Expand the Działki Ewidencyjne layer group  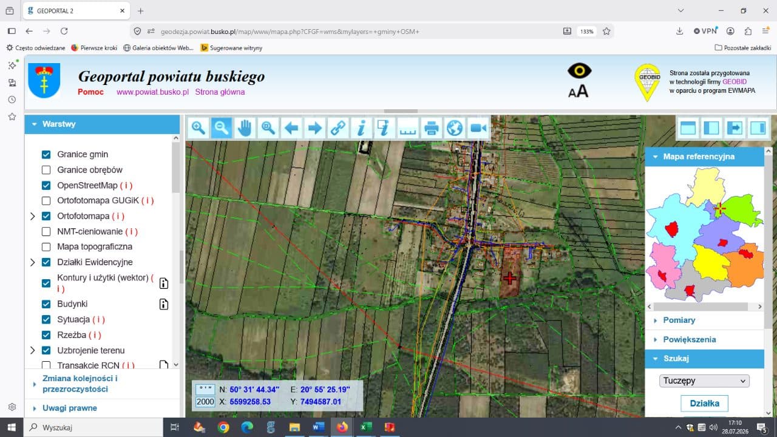[x=33, y=262]
